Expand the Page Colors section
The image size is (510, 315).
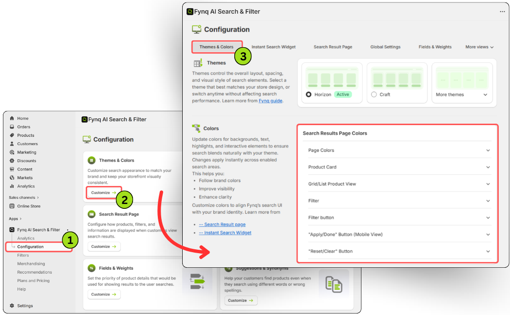(x=399, y=150)
